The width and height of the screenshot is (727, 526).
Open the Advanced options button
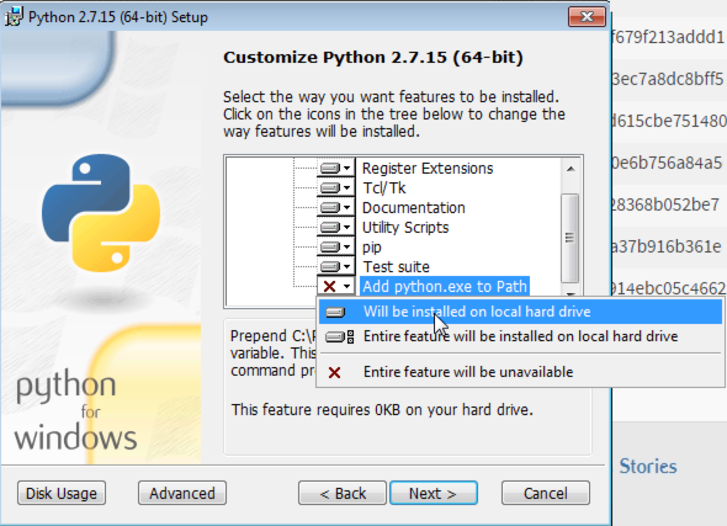pyautogui.click(x=182, y=493)
